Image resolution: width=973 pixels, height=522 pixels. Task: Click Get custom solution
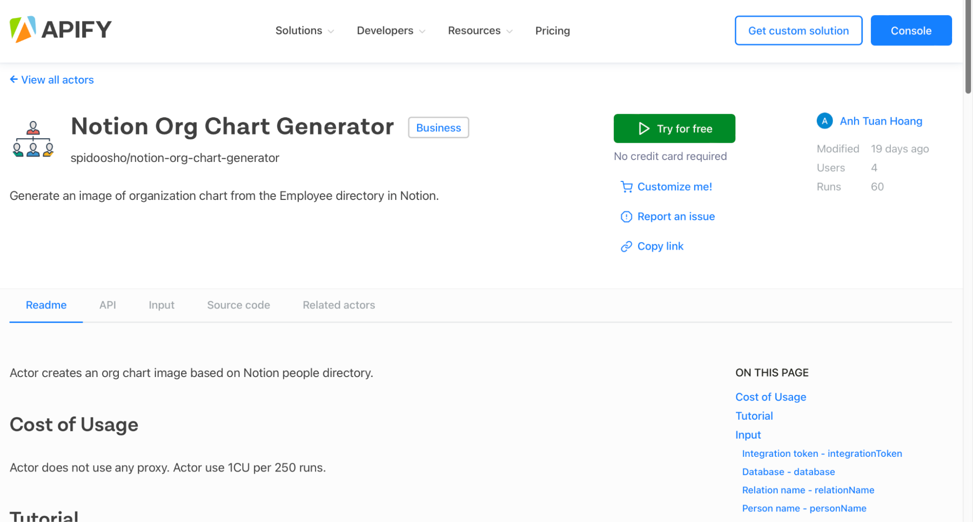(x=798, y=30)
